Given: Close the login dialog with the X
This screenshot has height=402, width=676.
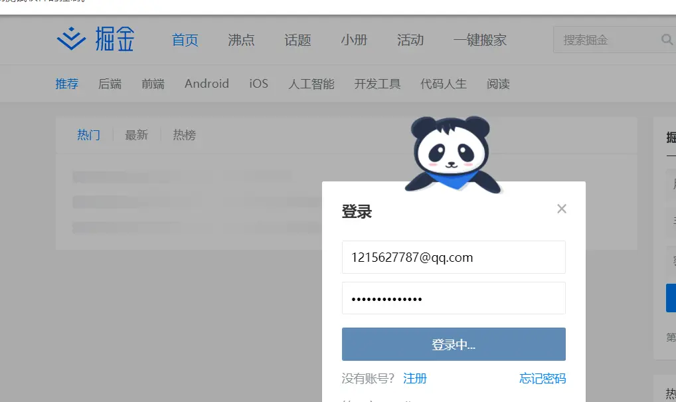Looking at the screenshot, I should pos(562,209).
